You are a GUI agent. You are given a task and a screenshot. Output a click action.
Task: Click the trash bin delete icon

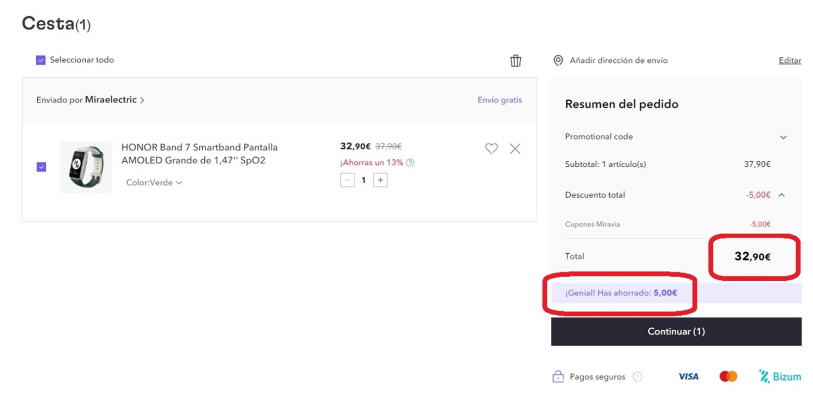[x=516, y=60]
